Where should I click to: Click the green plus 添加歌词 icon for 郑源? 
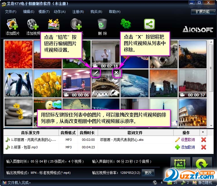(178, 147)
